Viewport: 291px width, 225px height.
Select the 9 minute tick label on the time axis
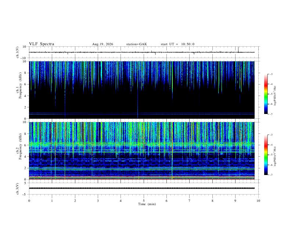[x=235, y=201]
